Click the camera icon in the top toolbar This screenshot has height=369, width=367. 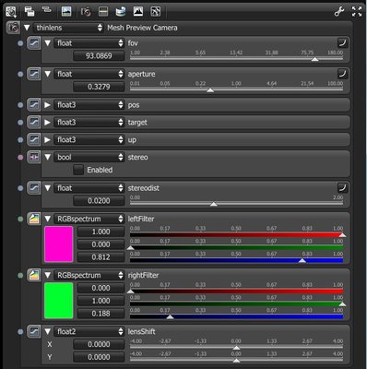pyautogui.click(x=86, y=12)
